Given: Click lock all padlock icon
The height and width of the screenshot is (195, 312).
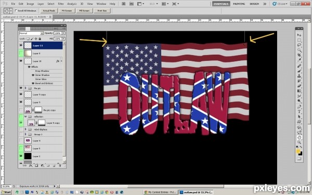Looking at the screenshot, I should point(40,38).
